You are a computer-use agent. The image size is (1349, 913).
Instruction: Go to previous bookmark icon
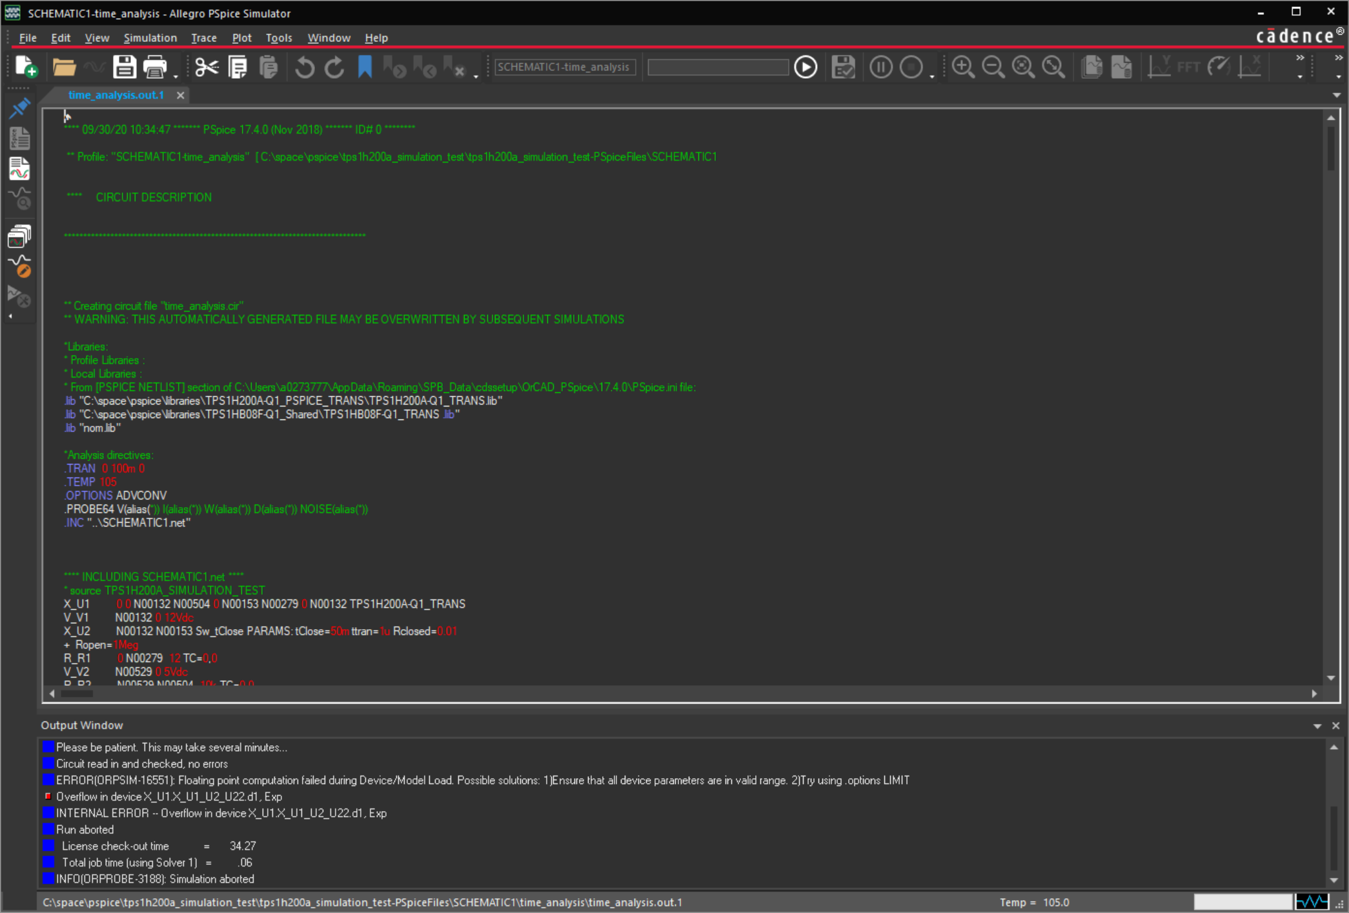(425, 66)
